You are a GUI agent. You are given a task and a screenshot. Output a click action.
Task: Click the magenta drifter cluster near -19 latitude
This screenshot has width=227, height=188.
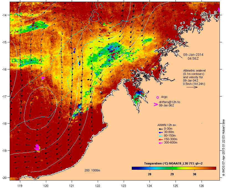coord(37,148)
